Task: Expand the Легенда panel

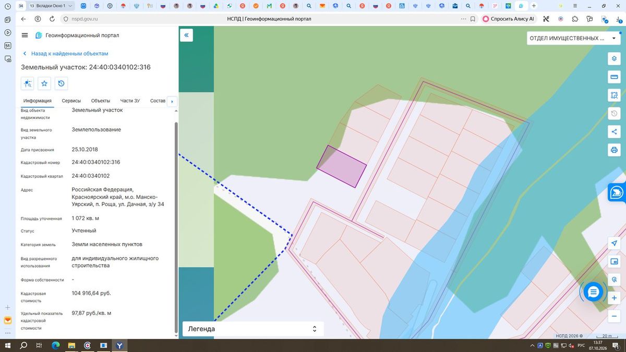Action: pos(253,329)
